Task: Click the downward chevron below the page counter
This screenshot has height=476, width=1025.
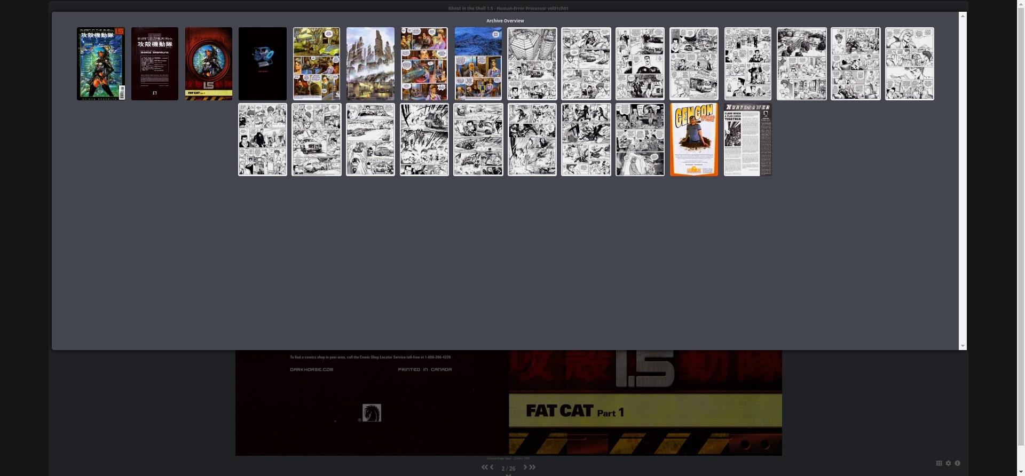Action: (508, 474)
